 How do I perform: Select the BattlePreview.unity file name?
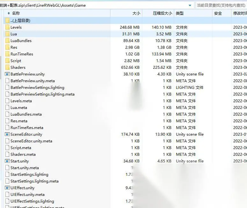click(27, 74)
